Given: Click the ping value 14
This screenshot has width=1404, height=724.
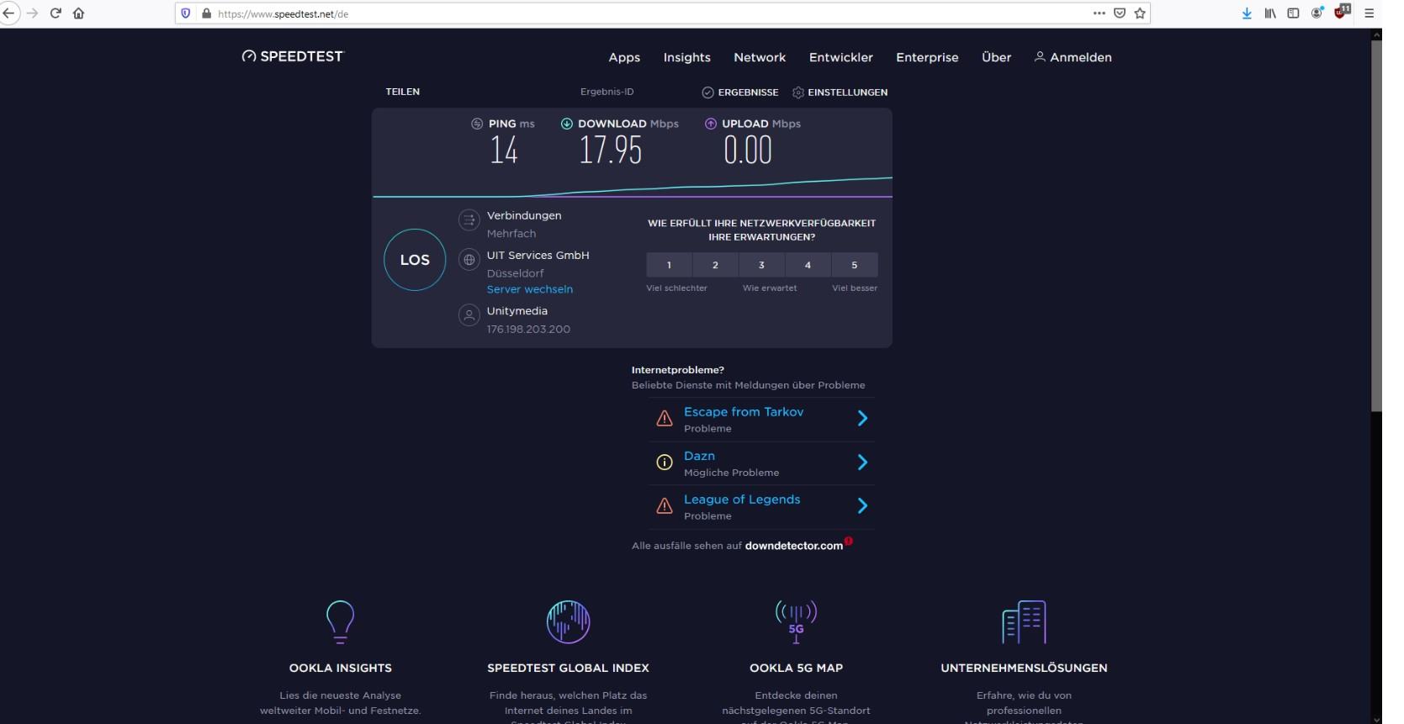Looking at the screenshot, I should [x=504, y=151].
